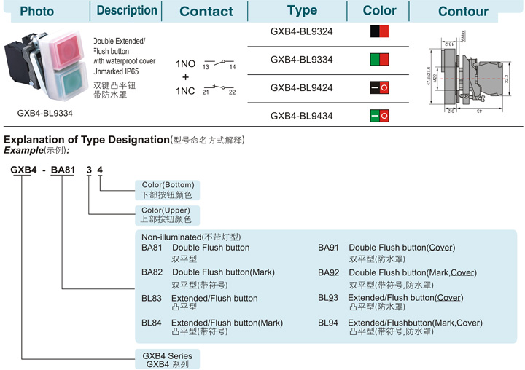
Task: Click digit 3 in the example code
Action: [89, 170]
